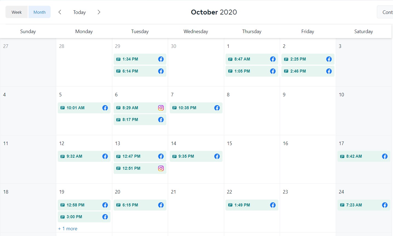Viewport: 393px width, 236px height.
Task: Expand the '+ 1 more' link on October 19
Action: [68, 229]
